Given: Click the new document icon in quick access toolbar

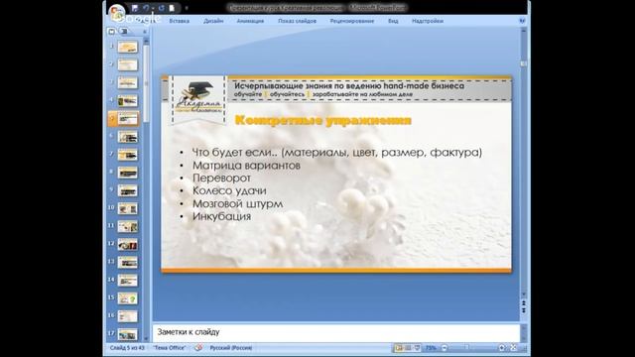Looking at the screenshot, I should click(172, 8).
